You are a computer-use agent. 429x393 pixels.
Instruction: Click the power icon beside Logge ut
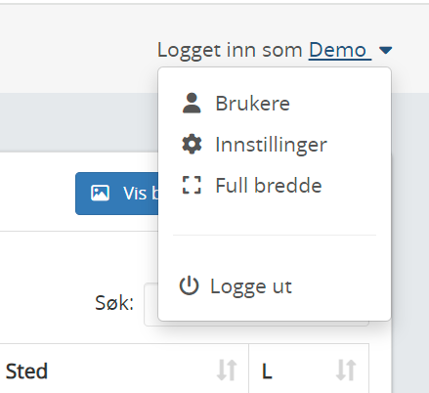pos(189,285)
